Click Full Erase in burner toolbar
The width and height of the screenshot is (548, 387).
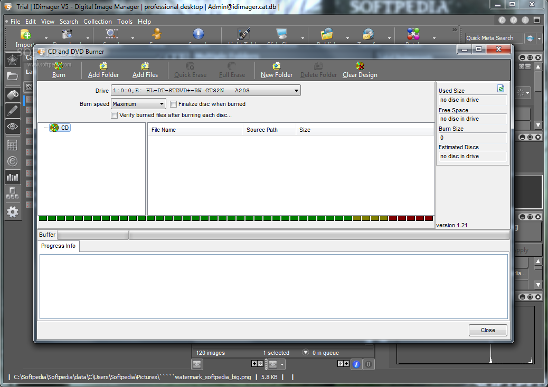click(x=232, y=70)
